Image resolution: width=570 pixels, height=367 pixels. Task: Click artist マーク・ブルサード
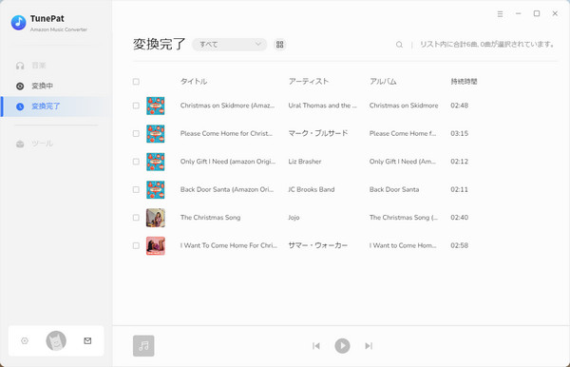tap(318, 133)
